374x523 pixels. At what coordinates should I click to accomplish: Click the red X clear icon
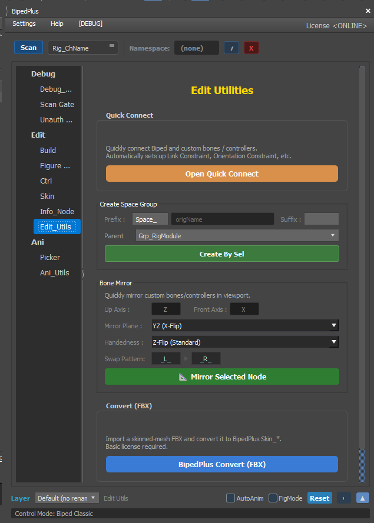pos(251,48)
